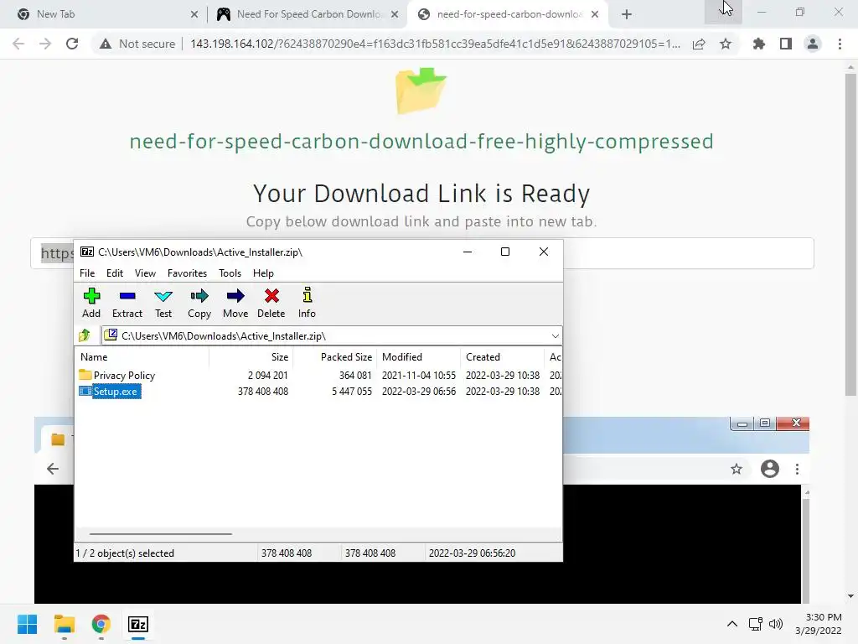Open Chrome three-dot menu

[x=840, y=44]
